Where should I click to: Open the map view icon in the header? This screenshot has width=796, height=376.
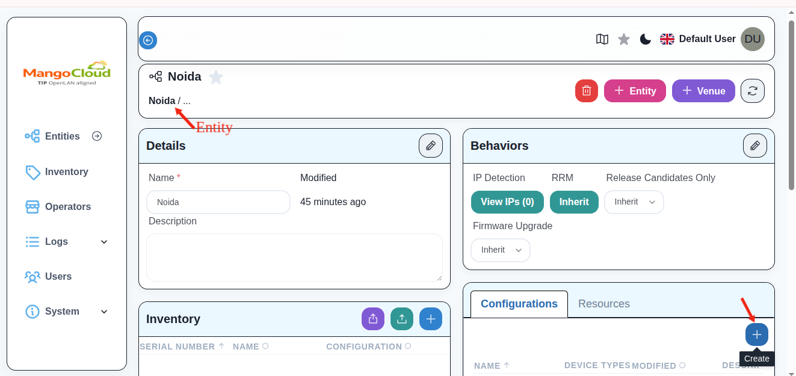tap(602, 39)
